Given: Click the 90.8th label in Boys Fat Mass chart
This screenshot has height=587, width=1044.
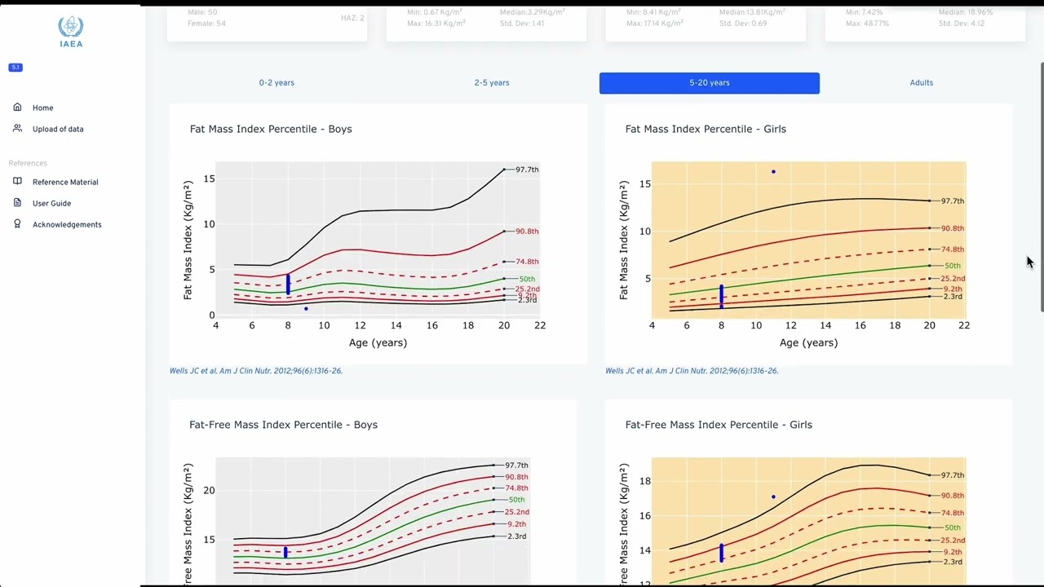Looking at the screenshot, I should 527,232.
